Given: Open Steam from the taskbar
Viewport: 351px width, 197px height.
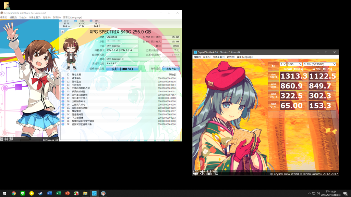Looking at the screenshot, I should point(40,194).
